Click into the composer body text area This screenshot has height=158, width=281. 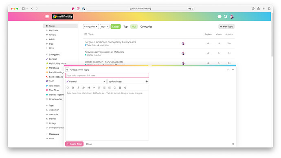(107, 115)
